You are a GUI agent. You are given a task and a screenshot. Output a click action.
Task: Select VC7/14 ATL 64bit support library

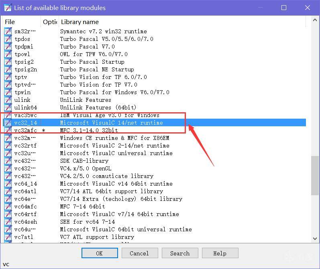point(112,191)
